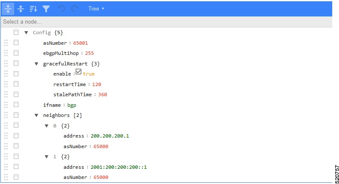Collapse neighbor item 0
Image resolution: width=339 pixels, height=184 pixels.
(47, 126)
